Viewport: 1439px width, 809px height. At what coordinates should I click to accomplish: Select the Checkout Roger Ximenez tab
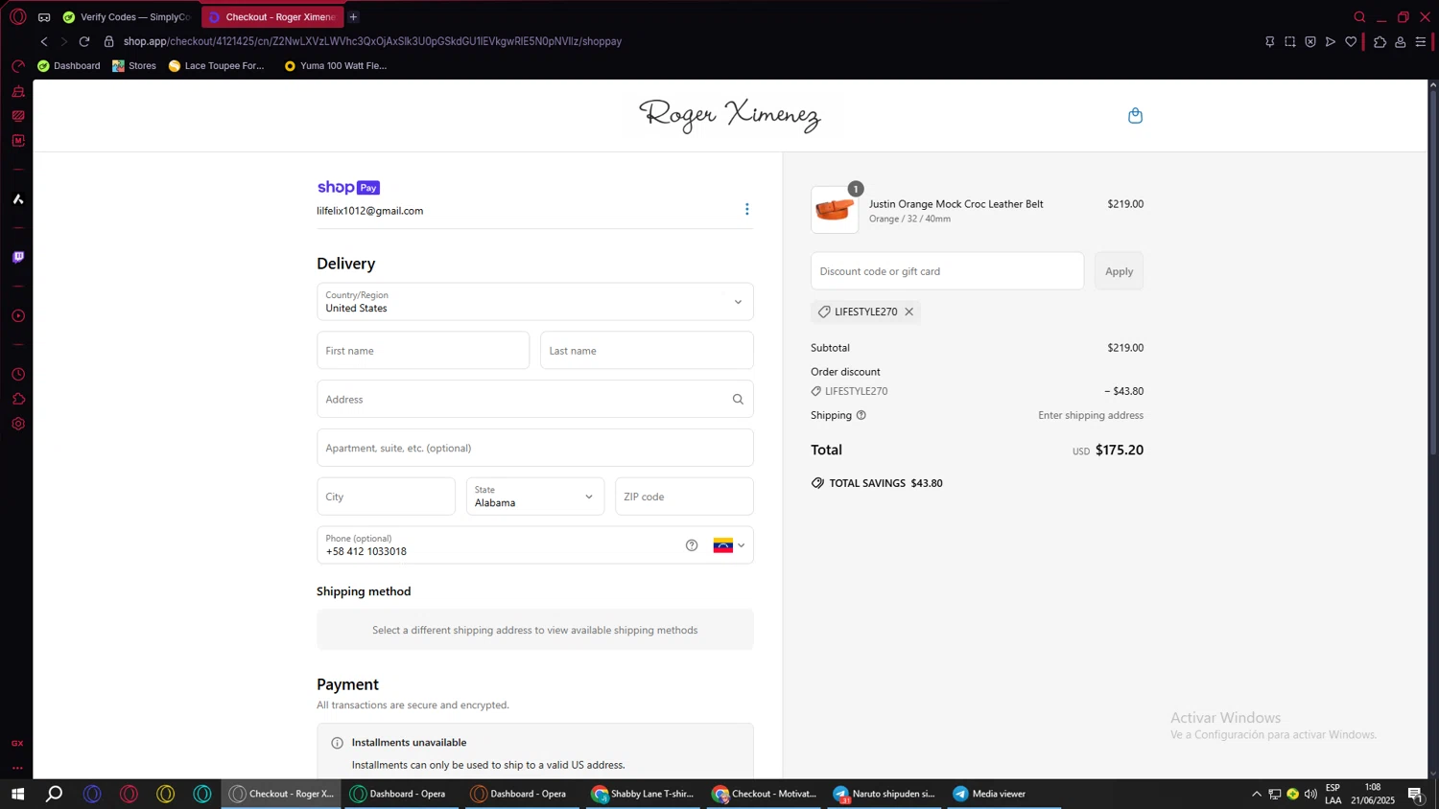click(x=272, y=16)
